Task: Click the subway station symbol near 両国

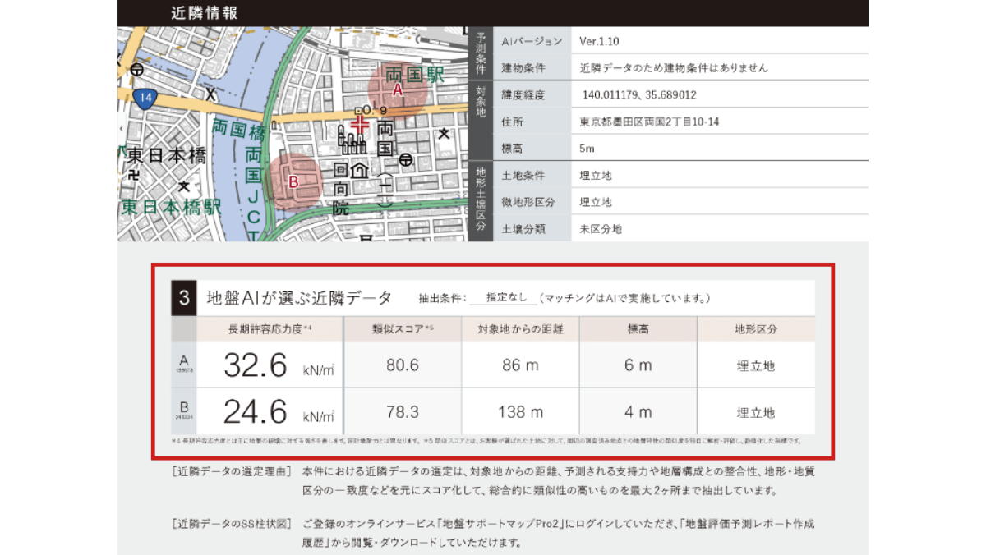Action: (405, 161)
